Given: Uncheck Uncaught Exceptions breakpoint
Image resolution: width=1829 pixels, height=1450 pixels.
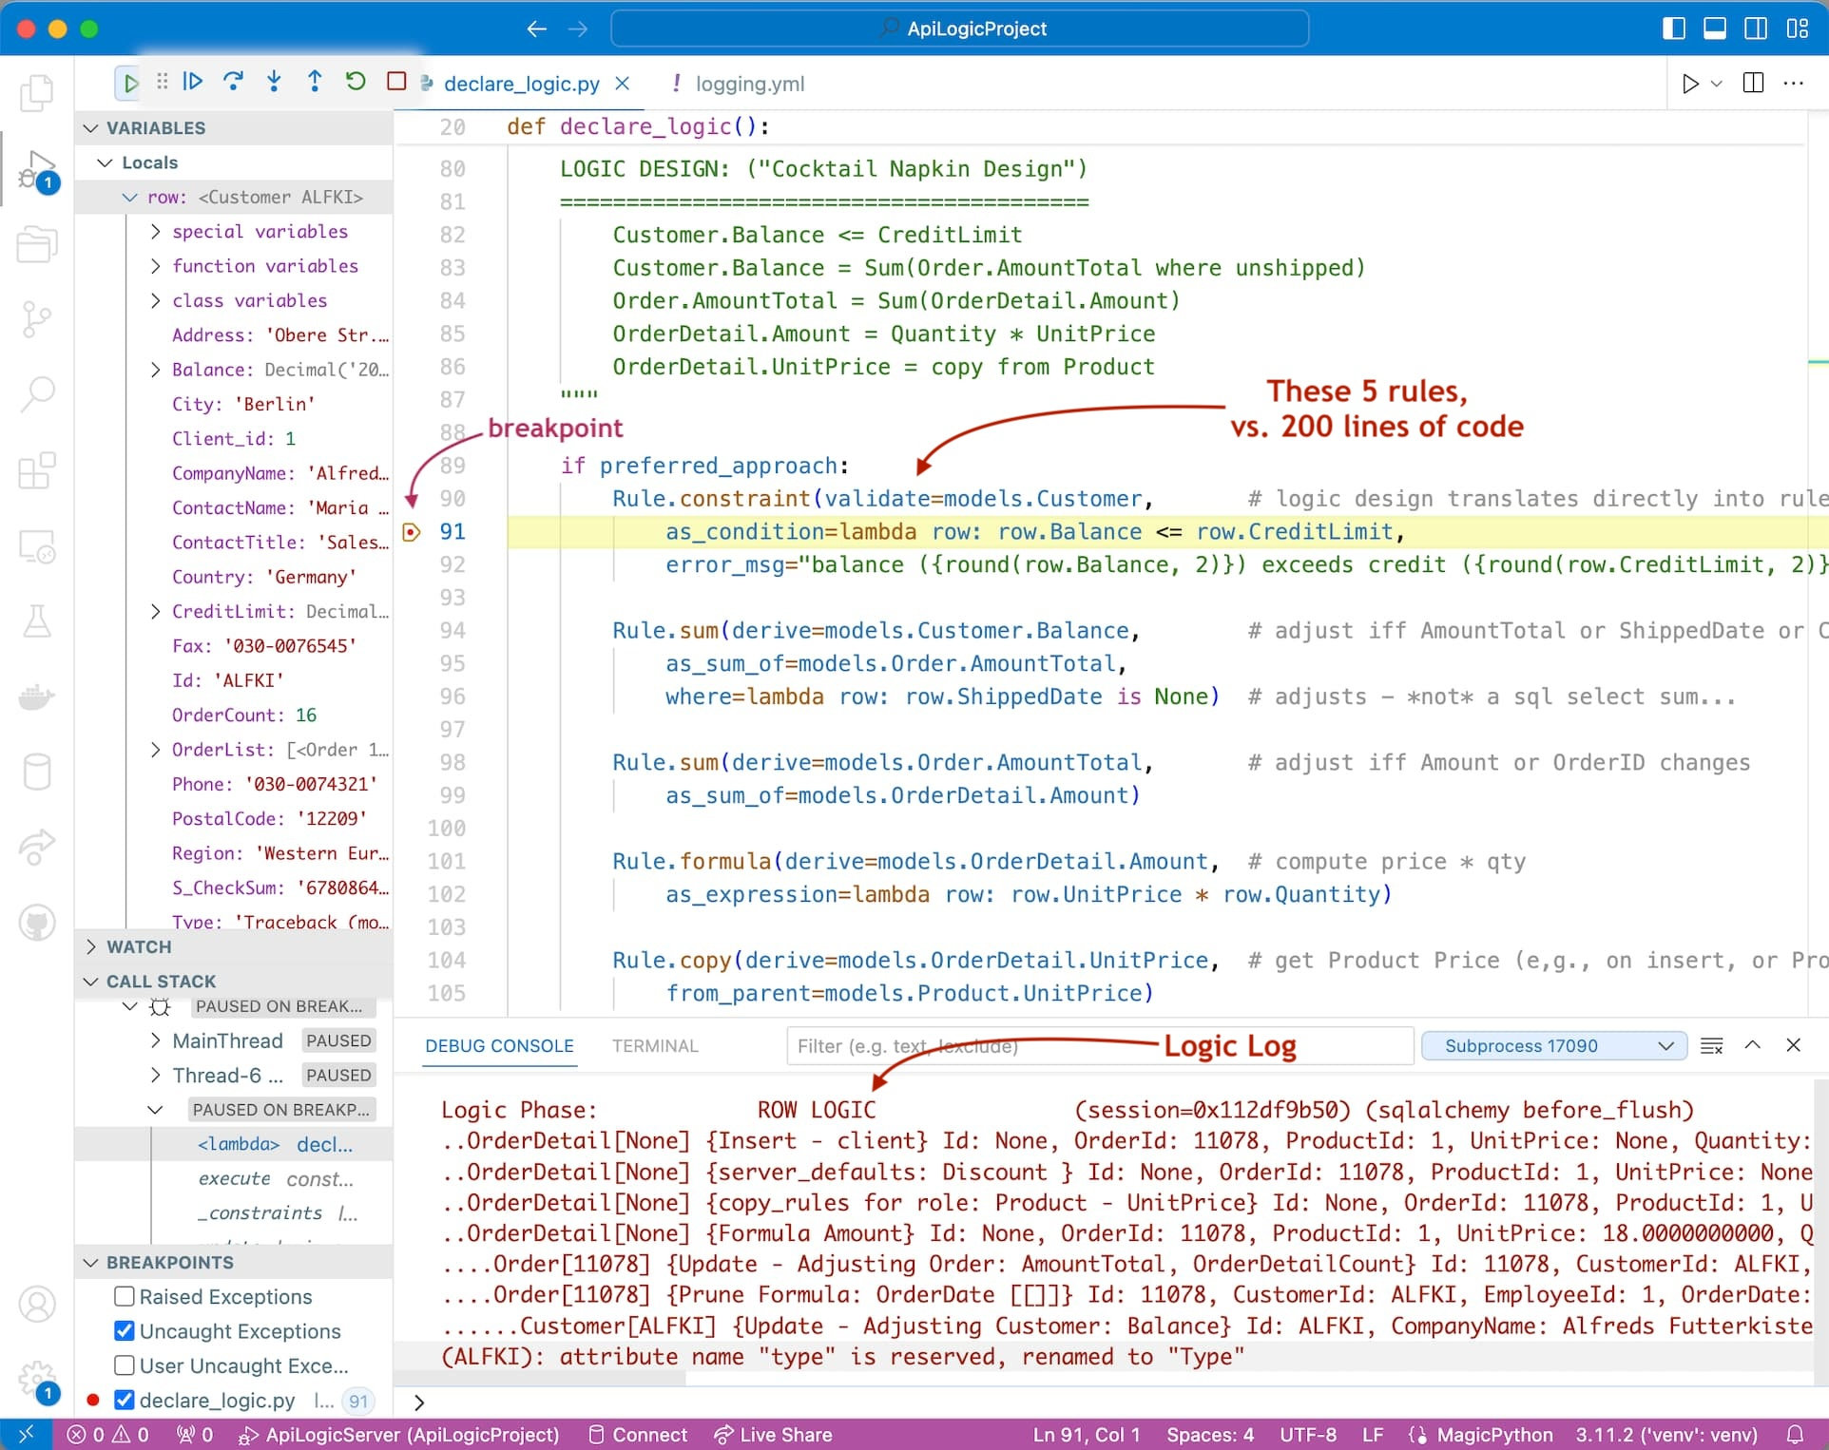Looking at the screenshot, I should 125,1330.
